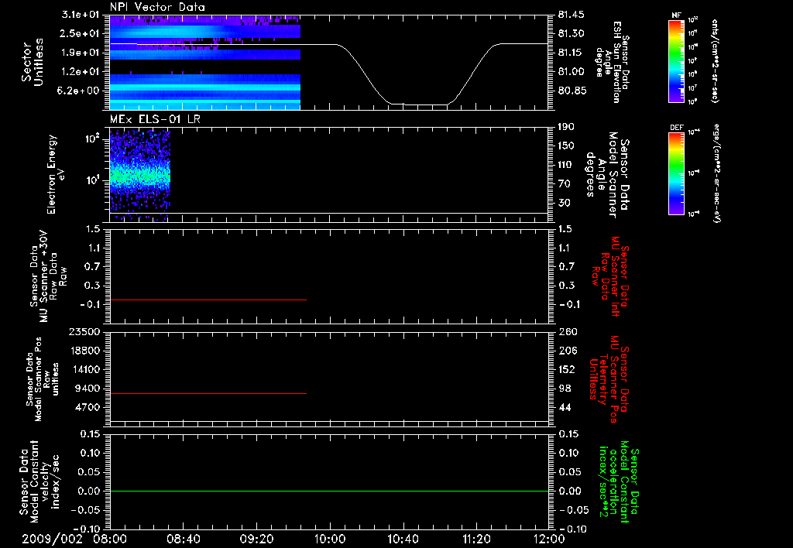793x548 pixels.
Task: Click the "NPI Vector Data" panel title
Action: tap(158, 7)
